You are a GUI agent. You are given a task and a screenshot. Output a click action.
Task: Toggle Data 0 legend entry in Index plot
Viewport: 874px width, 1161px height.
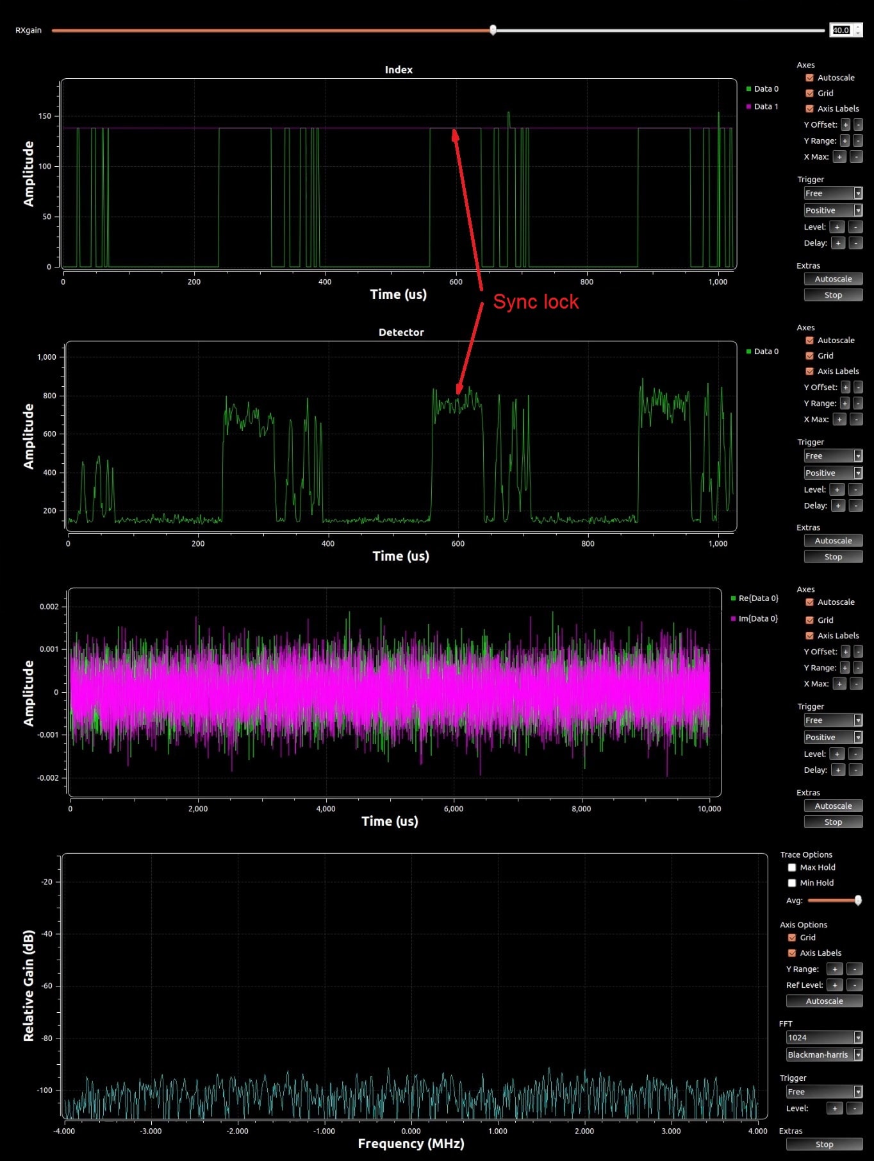tap(763, 89)
